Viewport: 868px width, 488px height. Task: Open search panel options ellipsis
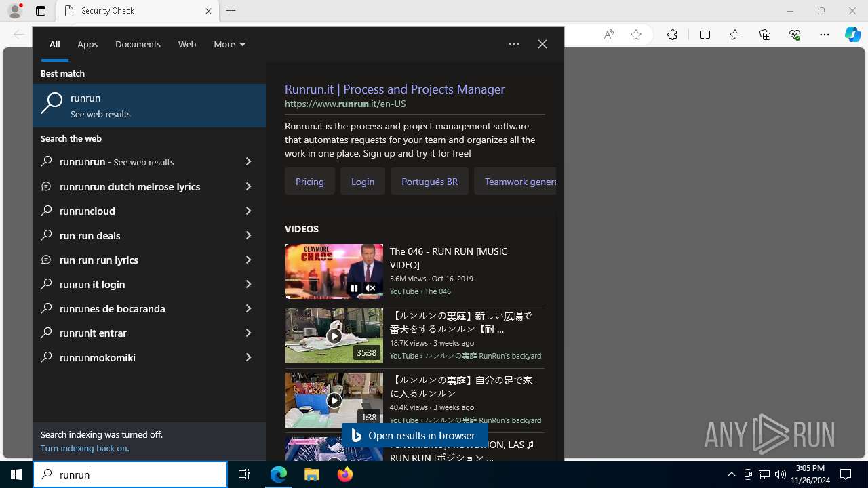pos(514,44)
